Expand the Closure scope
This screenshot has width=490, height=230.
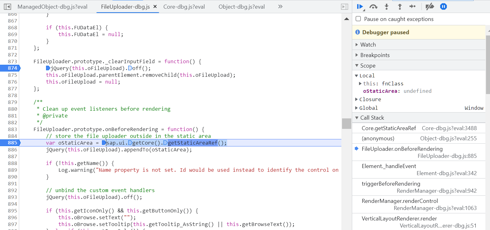(370, 99)
